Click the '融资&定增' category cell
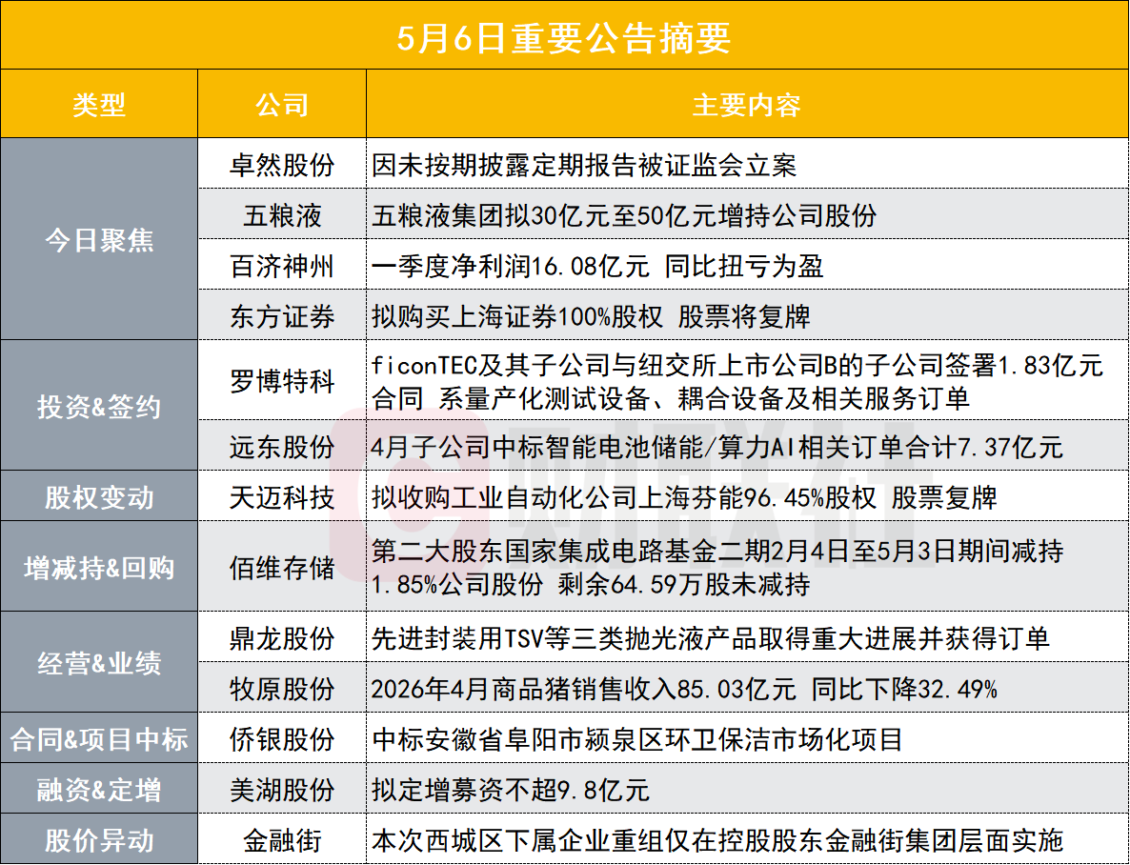Screen dimensions: 1130x865 click(x=99, y=790)
